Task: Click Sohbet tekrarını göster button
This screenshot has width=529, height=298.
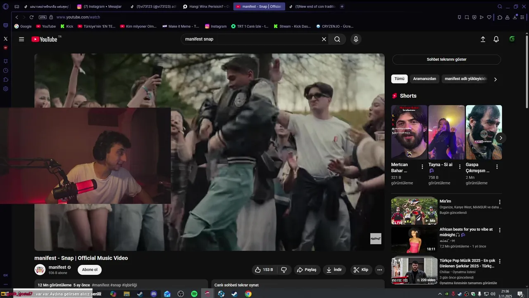Action: coord(446,60)
